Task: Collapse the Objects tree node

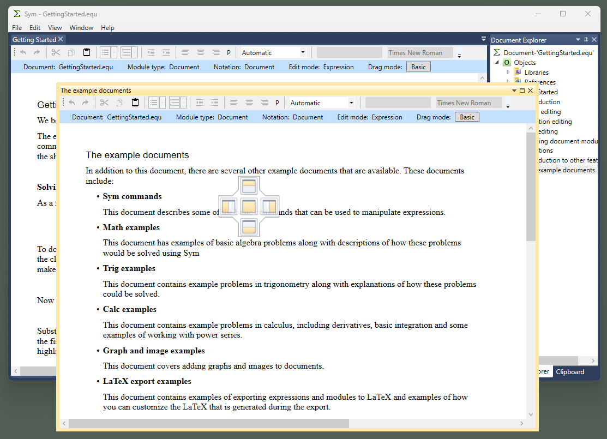Action: pyautogui.click(x=497, y=62)
